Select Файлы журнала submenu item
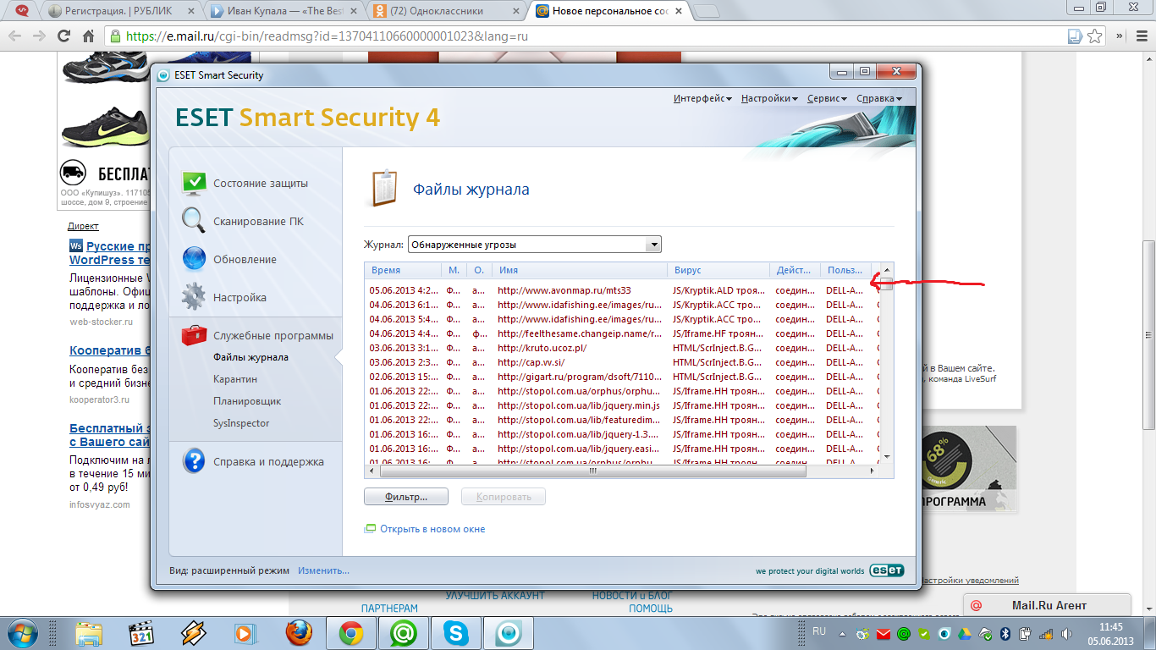The height and width of the screenshot is (650, 1156). [250, 357]
